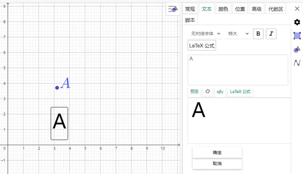The height and width of the screenshot is (174, 303).
Task: Toggle bold text formatting
Action: point(258,34)
